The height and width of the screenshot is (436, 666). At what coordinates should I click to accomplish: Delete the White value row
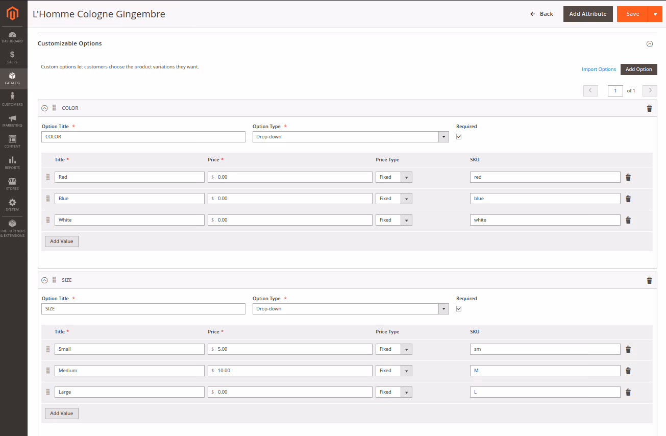(x=628, y=220)
